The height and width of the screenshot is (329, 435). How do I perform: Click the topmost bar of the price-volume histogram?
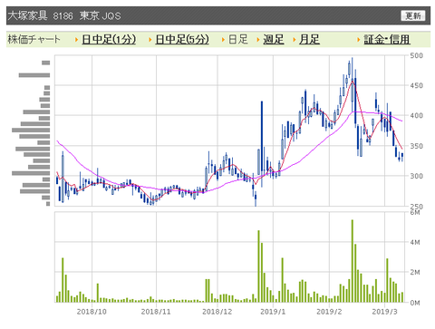[x=46, y=63]
